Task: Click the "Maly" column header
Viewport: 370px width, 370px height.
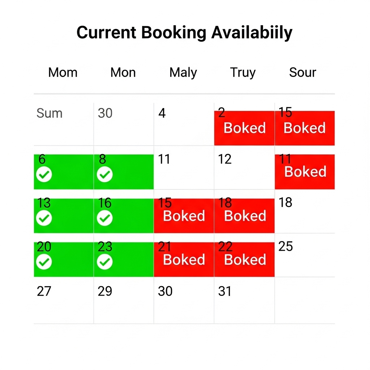Action: pyautogui.click(x=183, y=73)
